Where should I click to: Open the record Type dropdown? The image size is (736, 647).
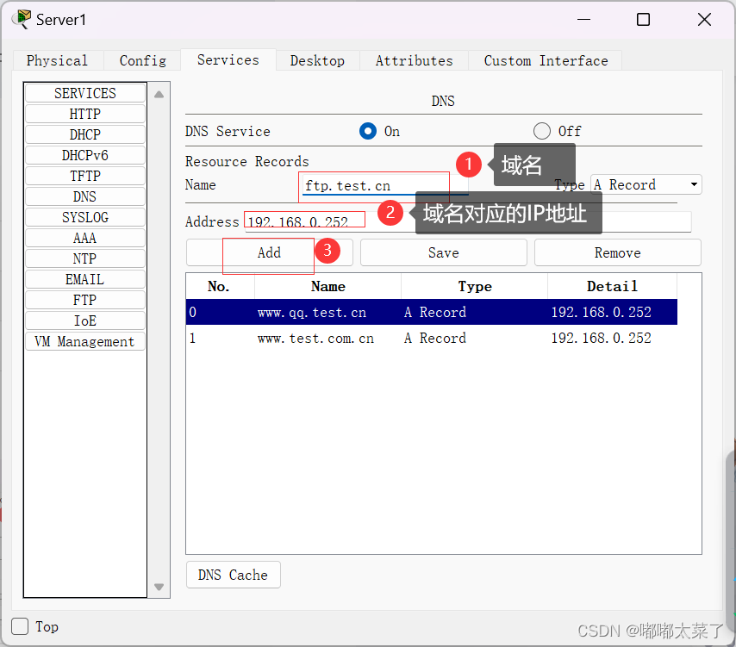point(646,184)
